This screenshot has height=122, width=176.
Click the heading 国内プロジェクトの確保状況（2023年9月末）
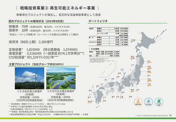[36, 21]
